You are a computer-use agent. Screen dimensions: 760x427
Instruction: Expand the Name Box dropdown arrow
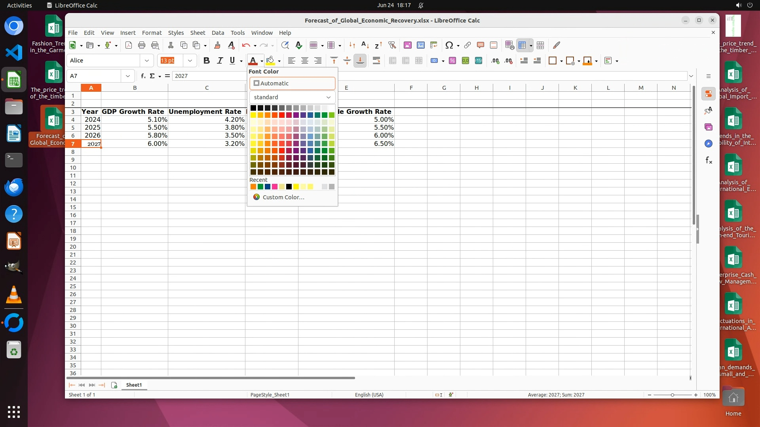pos(127,76)
